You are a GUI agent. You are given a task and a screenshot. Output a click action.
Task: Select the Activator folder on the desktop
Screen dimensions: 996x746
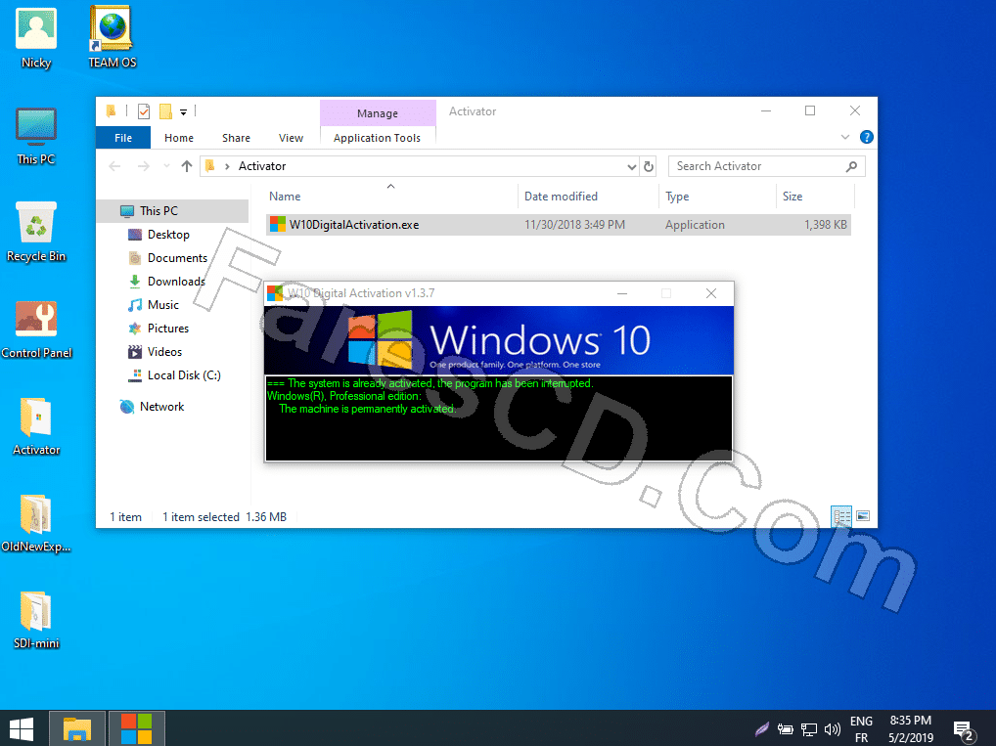pyautogui.click(x=36, y=425)
